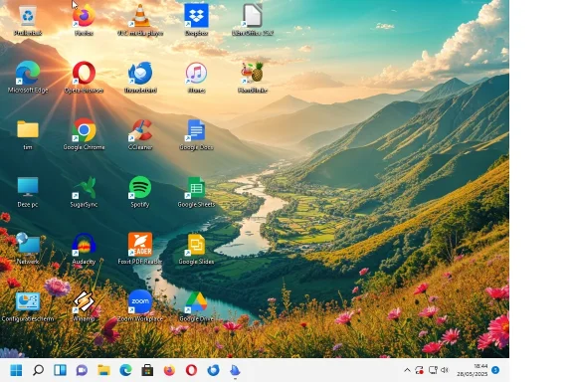The width and height of the screenshot is (573, 382).
Task: Select the Thunderbird desktop shortcut
Action: pos(140,78)
